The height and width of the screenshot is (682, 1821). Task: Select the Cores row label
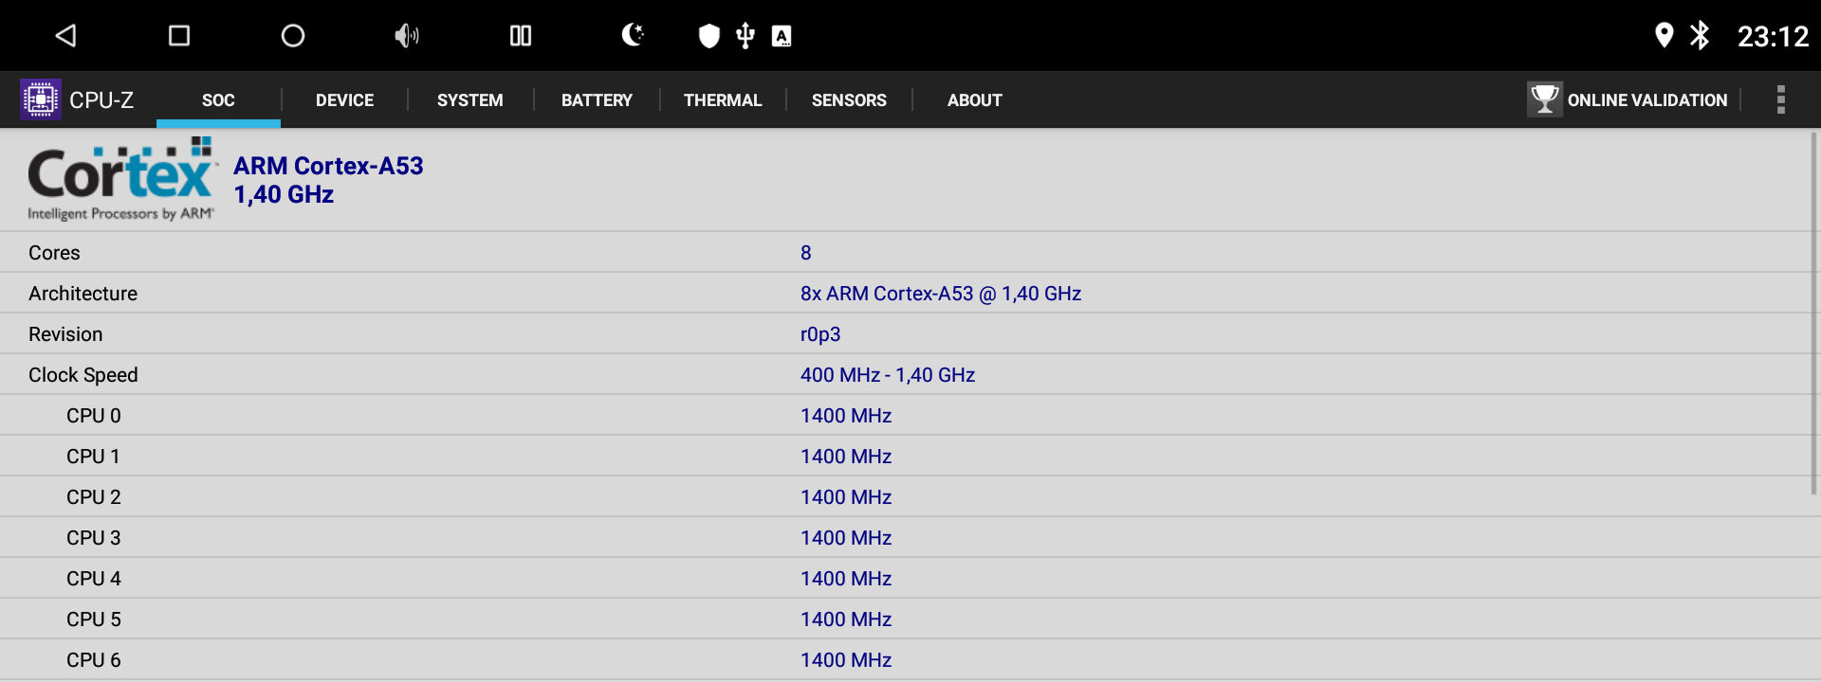pyautogui.click(x=54, y=253)
